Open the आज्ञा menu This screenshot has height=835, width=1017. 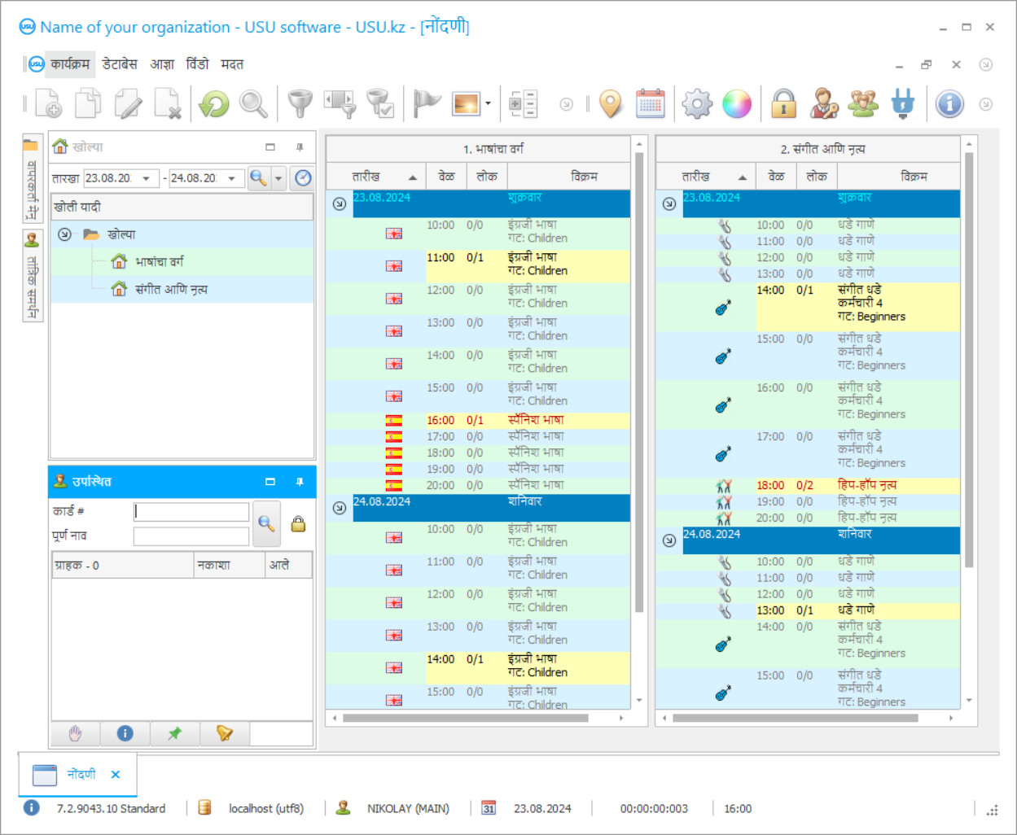pos(162,64)
